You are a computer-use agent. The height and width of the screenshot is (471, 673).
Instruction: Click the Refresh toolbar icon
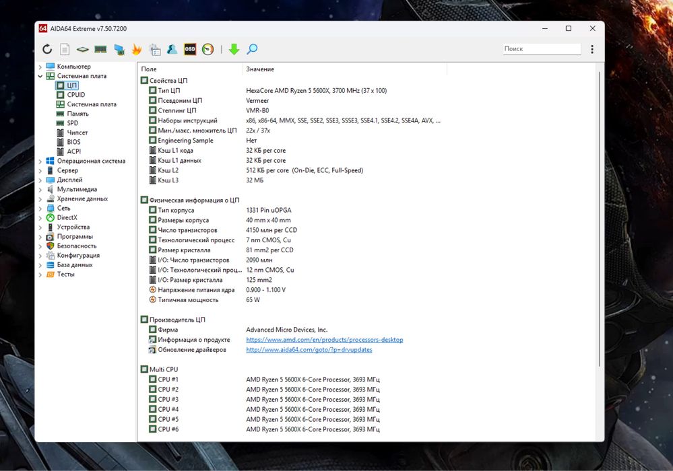(x=47, y=49)
